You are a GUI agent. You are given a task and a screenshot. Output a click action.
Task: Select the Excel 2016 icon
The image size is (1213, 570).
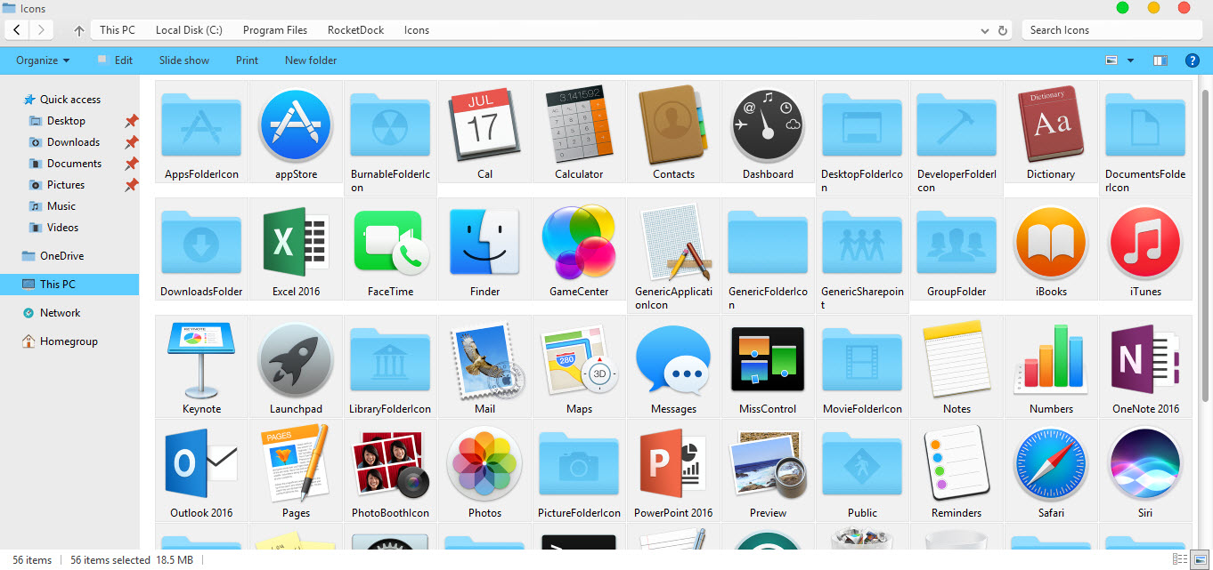click(295, 242)
